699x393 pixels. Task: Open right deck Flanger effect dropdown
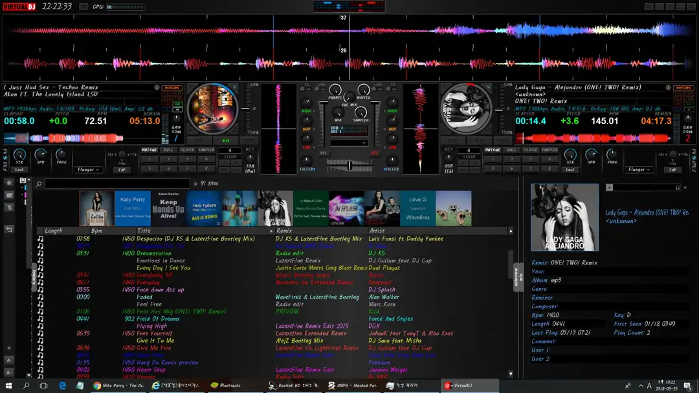click(x=639, y=169)
